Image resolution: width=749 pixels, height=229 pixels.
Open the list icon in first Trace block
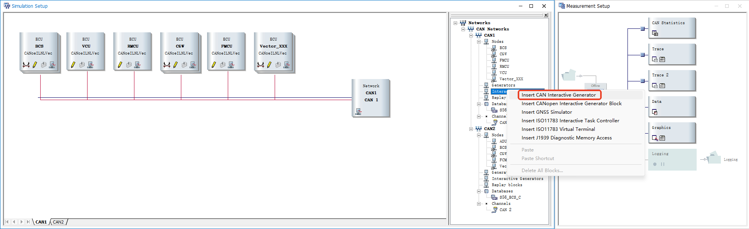[662, 60]
